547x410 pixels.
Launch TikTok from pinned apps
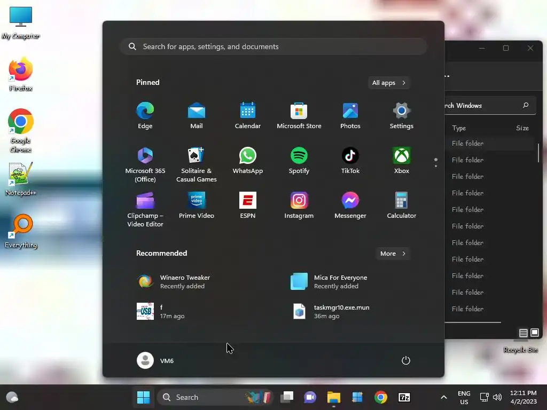tap(350, 160)
